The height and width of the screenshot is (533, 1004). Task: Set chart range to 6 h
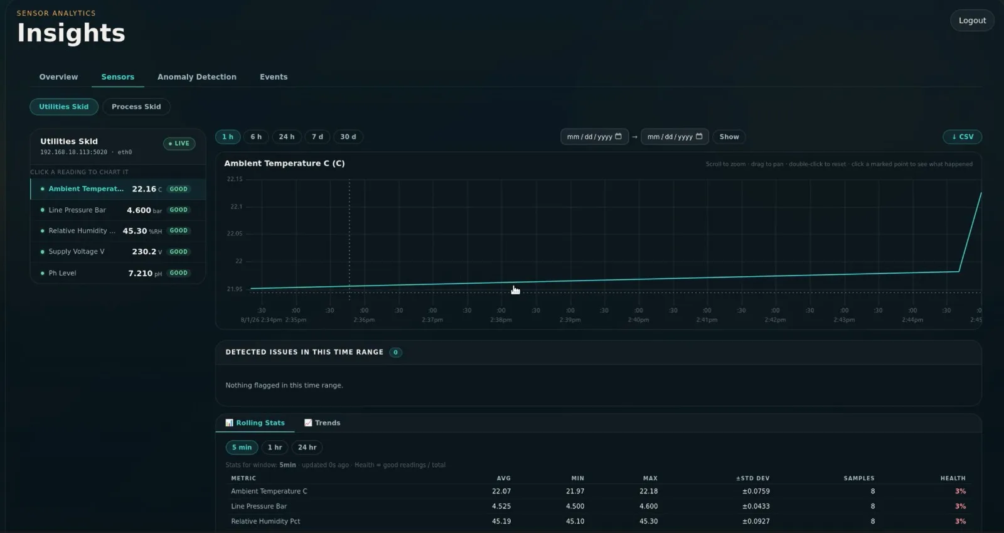pyautogui.click(x=256, y=137)
